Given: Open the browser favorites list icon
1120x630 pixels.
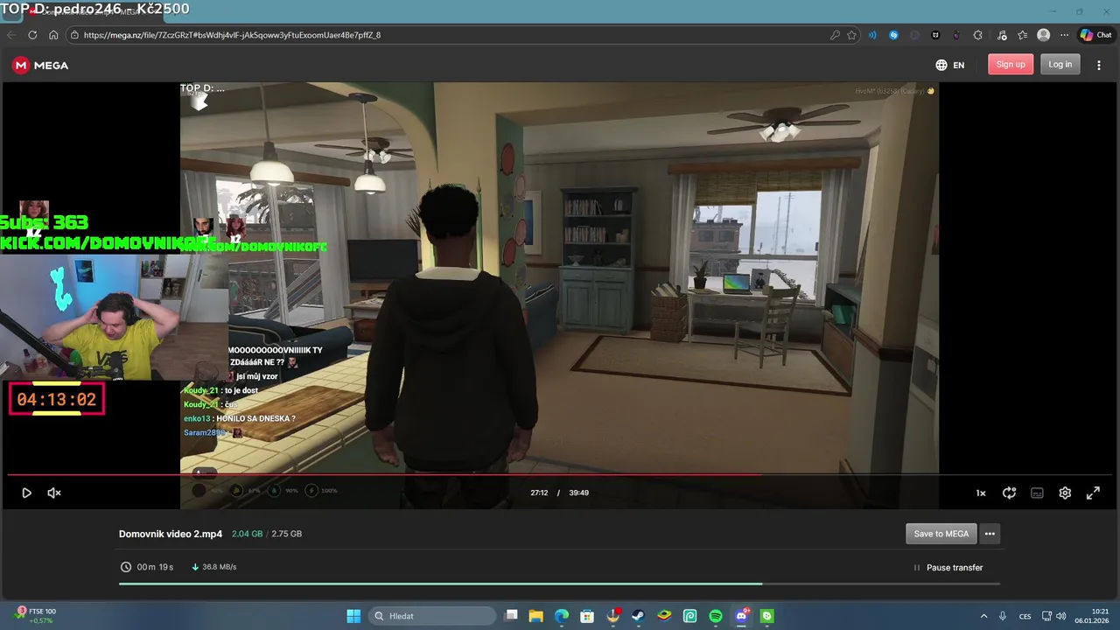Looking at the screenshot, I should pyautogui.click(x=1022, y=35).
